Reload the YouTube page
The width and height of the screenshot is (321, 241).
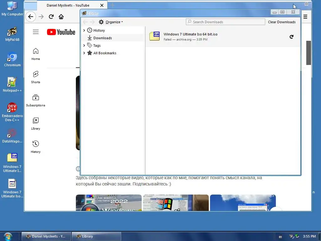tap(51, 17)
